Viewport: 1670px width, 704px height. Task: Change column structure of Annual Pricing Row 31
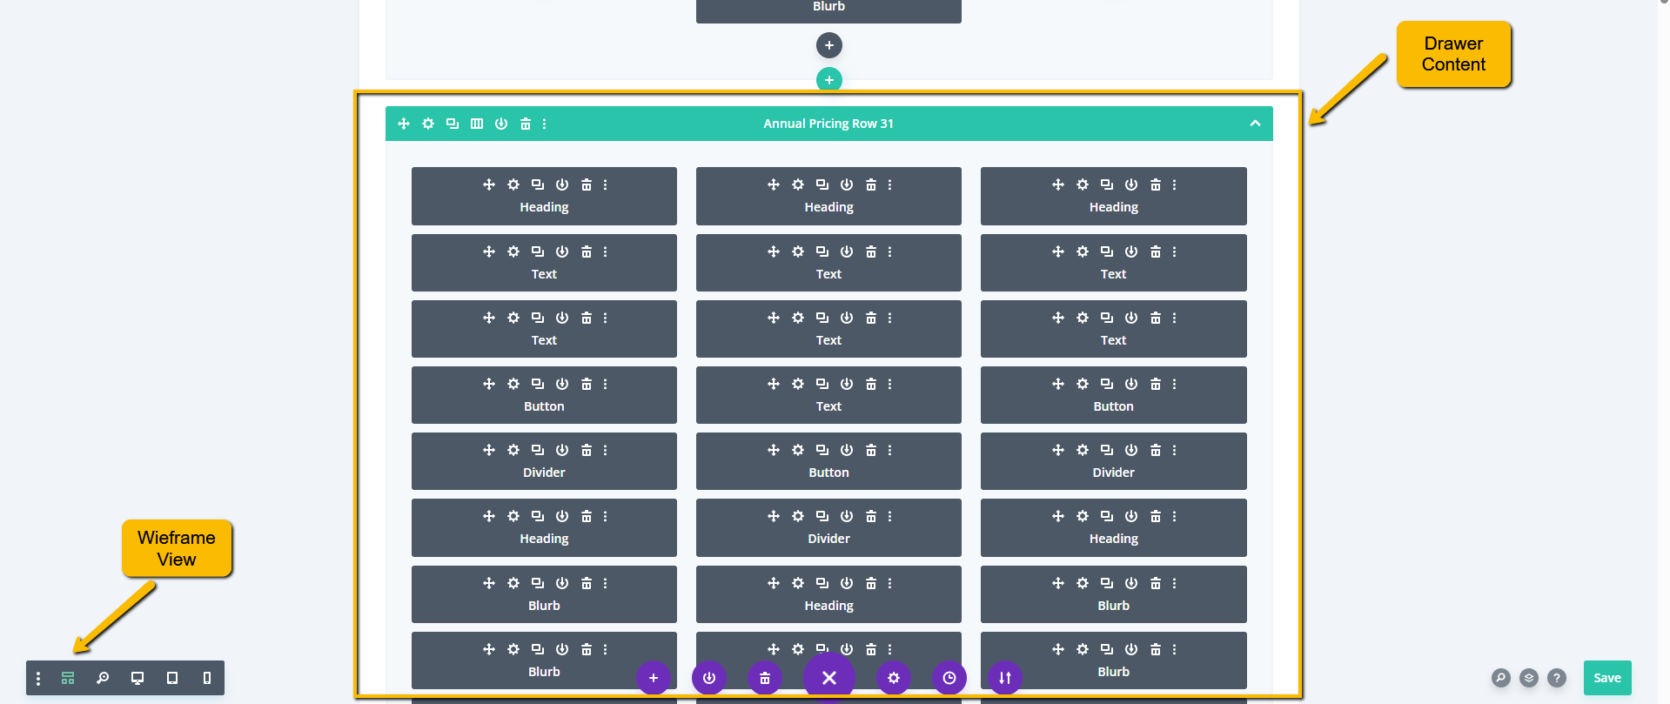477,124
